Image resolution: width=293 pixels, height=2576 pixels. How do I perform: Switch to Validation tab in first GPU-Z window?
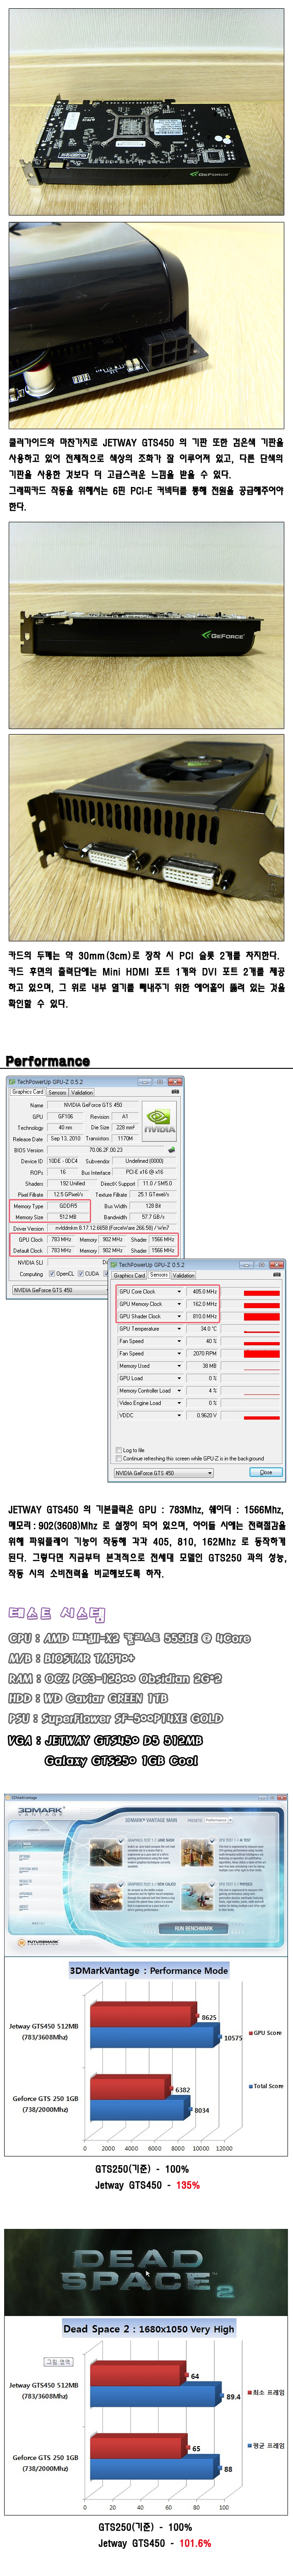82,1092
